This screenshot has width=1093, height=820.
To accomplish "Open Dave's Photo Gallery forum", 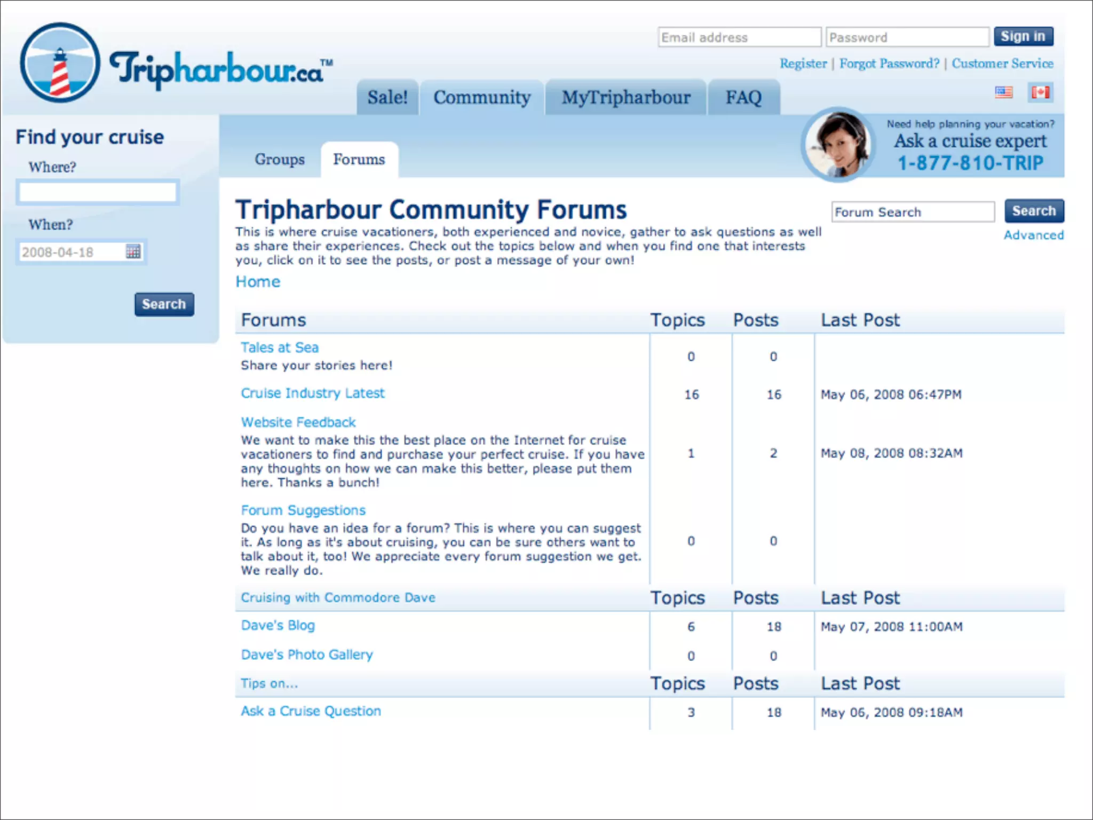I will (306, 655).
